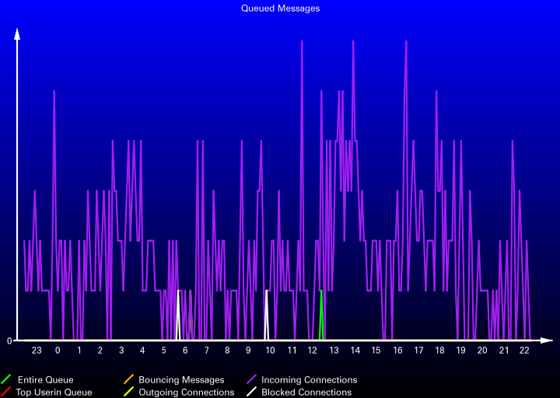Viewport: 560px width, 398px height.
Task: Click the Incoming Connections legend label
Action: click(x=309, y=380)
